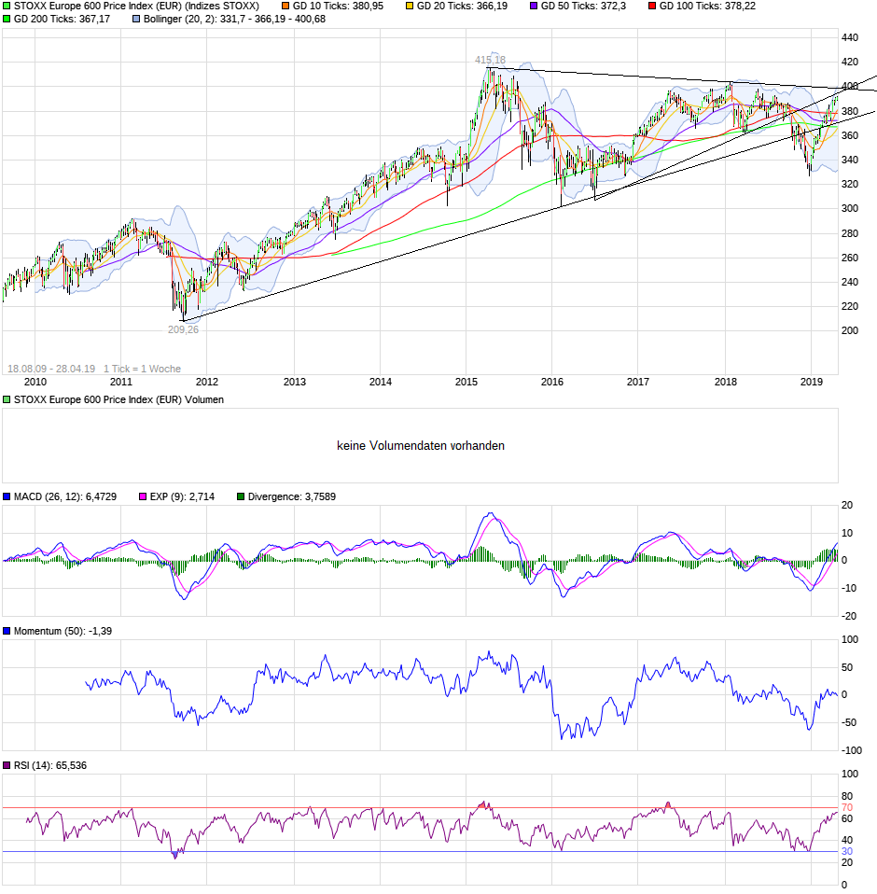Click the 209,26 low marker label
The image size is (877, 894).
click(x=182, y=328)
